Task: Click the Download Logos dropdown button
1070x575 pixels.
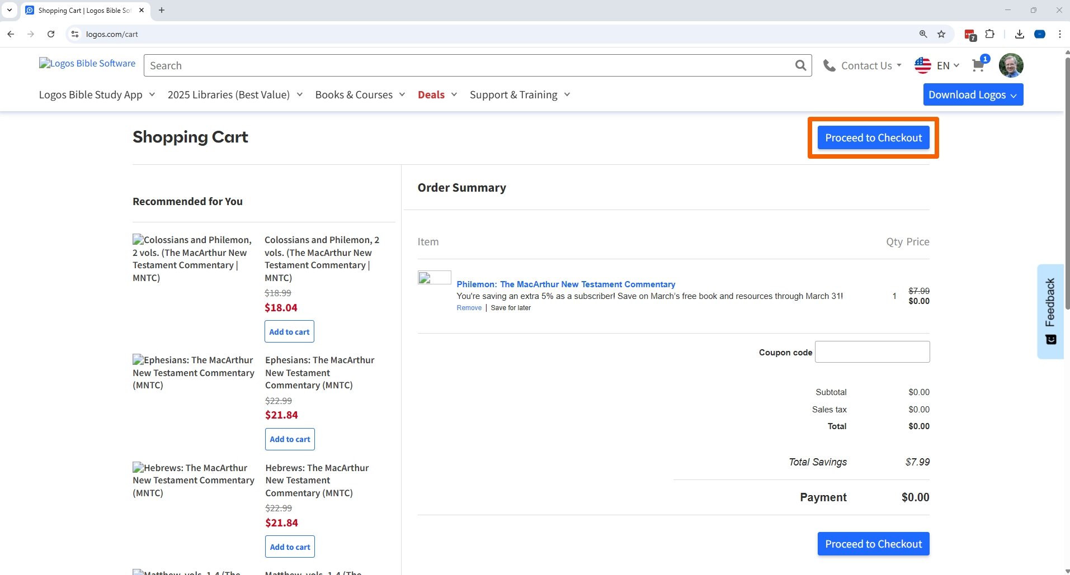Action: pos(973,94)
